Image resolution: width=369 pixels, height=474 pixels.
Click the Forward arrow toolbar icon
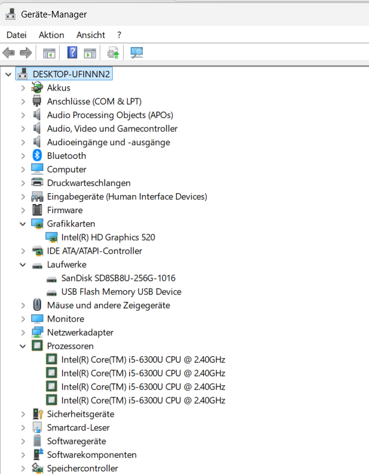[26, 53]
